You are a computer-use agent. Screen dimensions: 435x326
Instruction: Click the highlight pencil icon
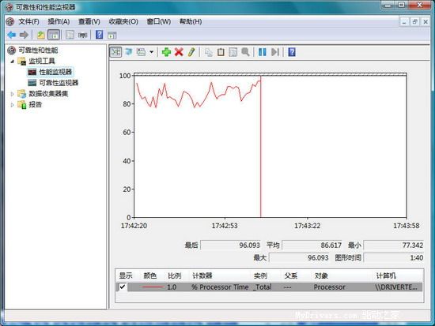coord(191,52)
